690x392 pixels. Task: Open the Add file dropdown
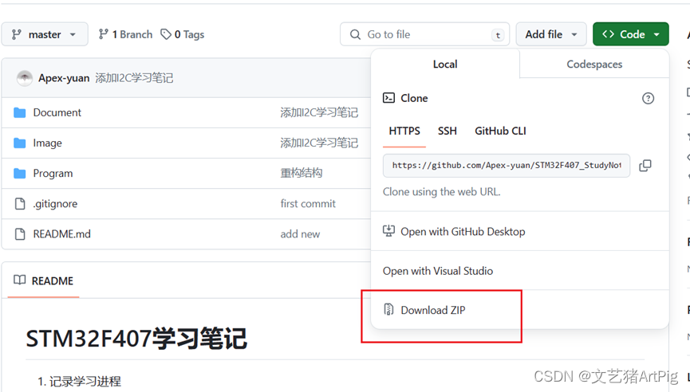(x=551, y=34)
